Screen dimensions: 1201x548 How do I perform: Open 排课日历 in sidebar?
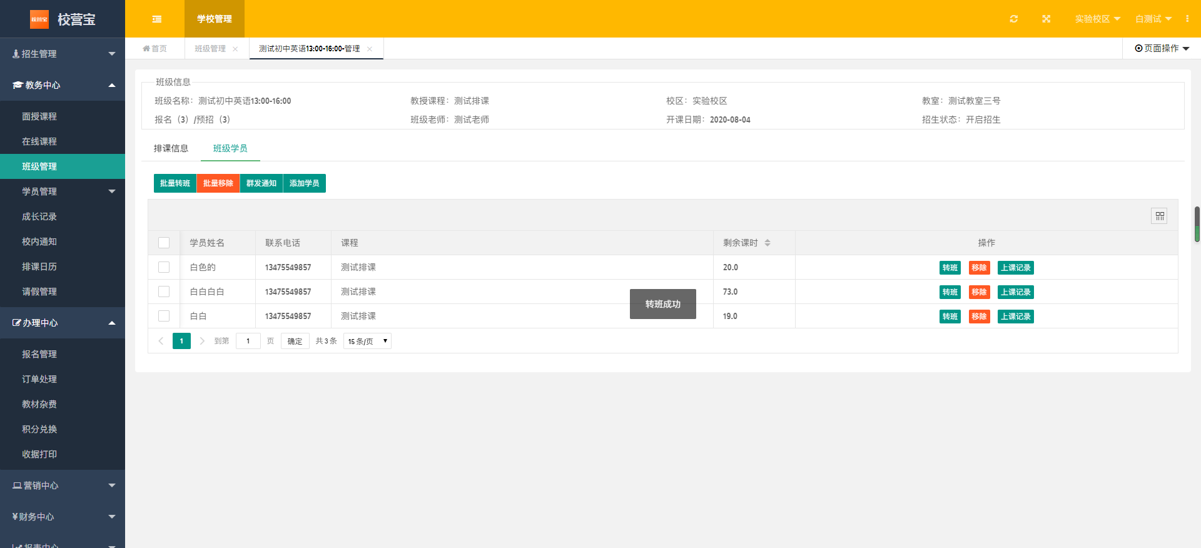click(63, 266)
